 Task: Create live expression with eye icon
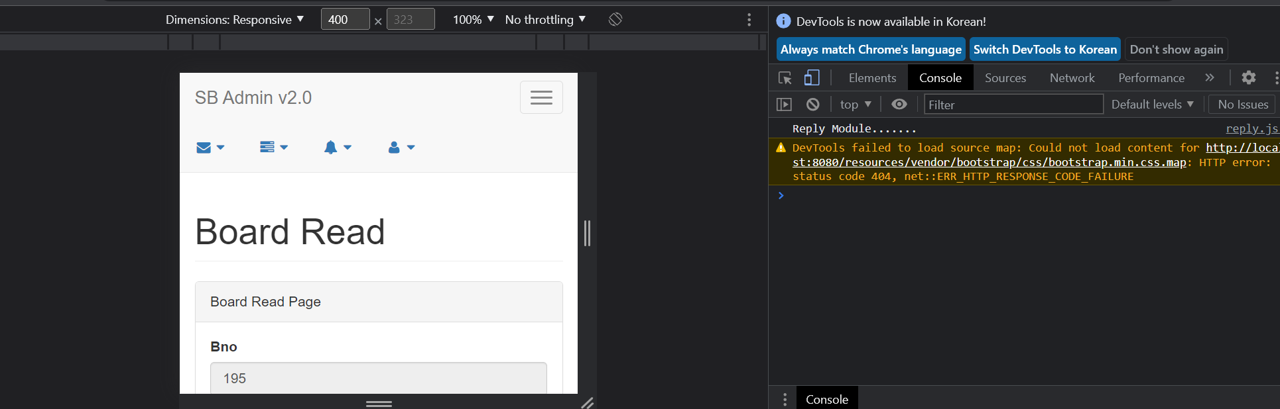click(899, 104)
